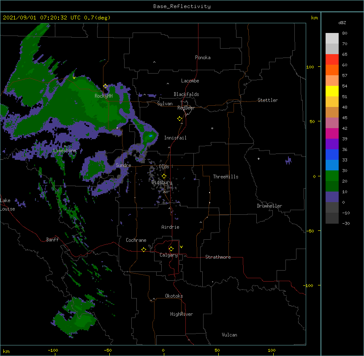The image size is (364, 356).
Task: Click the pink 42-45 dBZ legend band
Action: coord(332,123)
